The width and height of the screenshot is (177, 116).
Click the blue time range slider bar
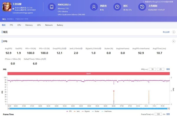(88, 109)
